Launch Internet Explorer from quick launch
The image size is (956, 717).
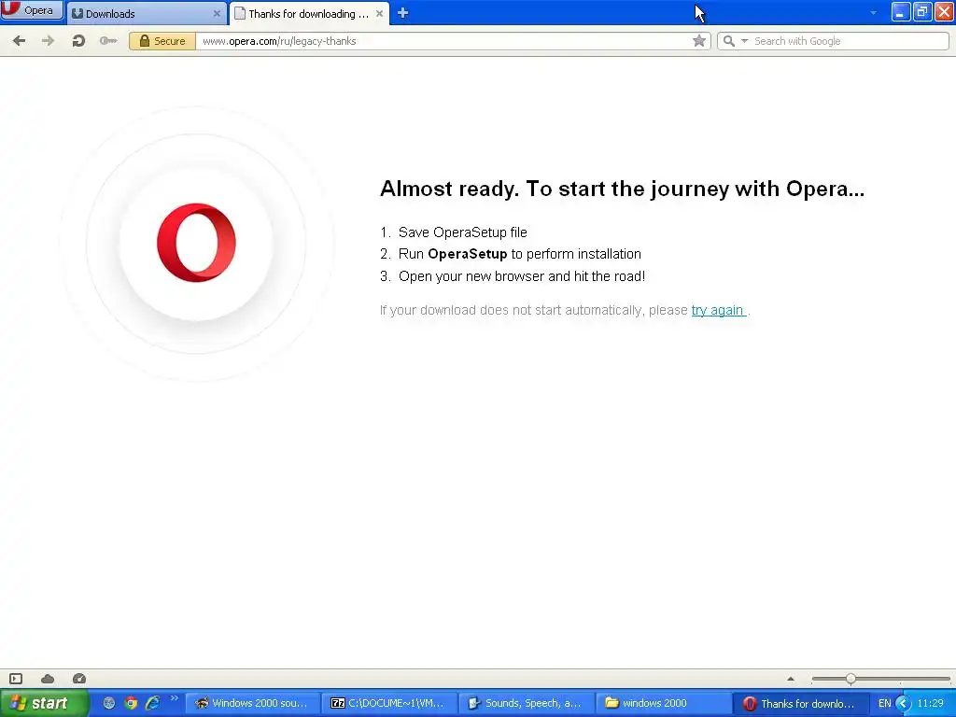tap(152, 703)
